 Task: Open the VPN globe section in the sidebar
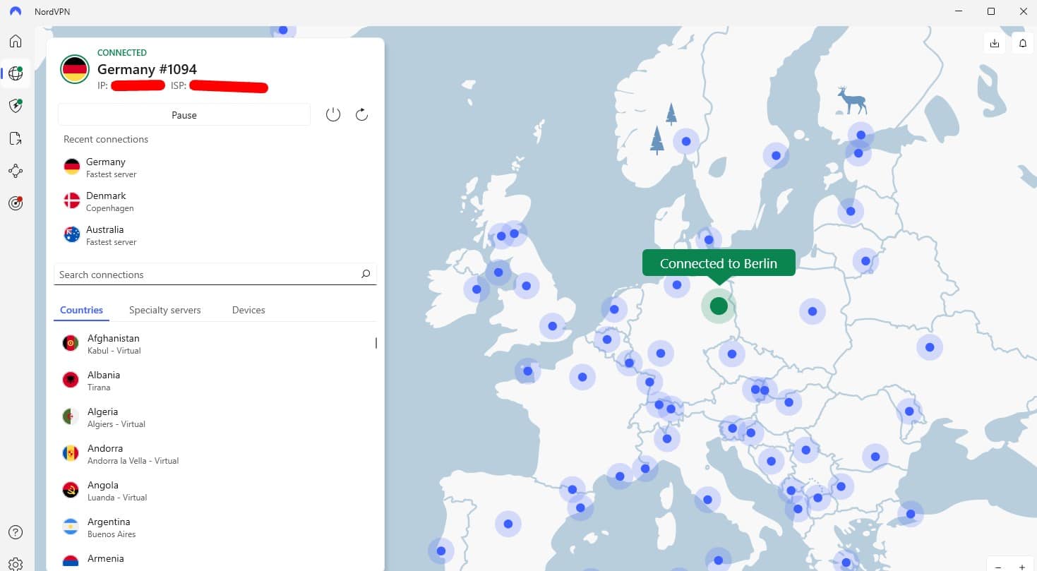pyautogui.click(x=16, y=73)
